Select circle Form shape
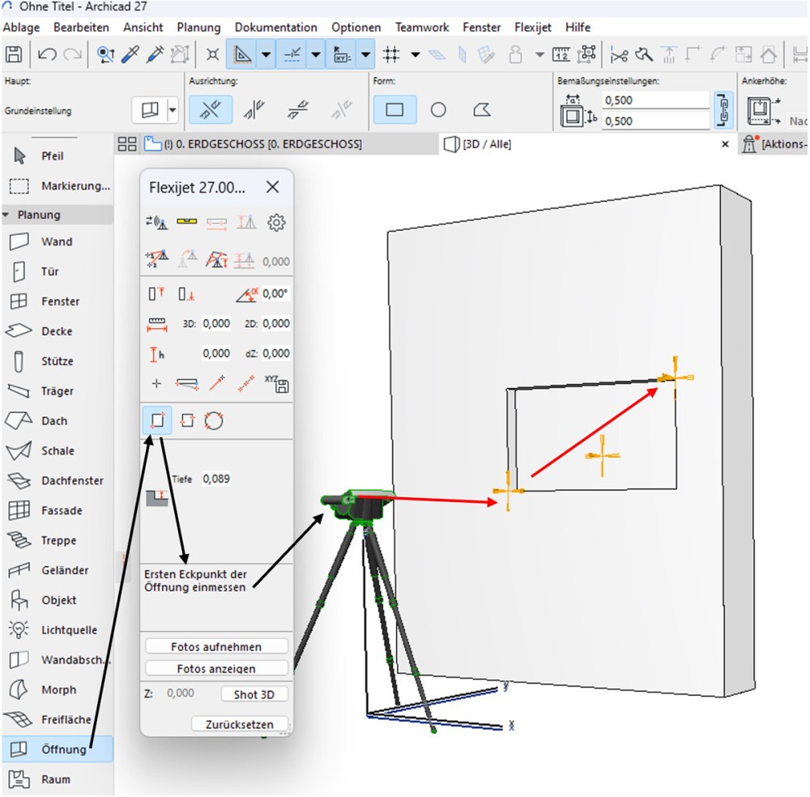Image resolution: width=810 pixels, height=797 pixels. click(438, 109)
